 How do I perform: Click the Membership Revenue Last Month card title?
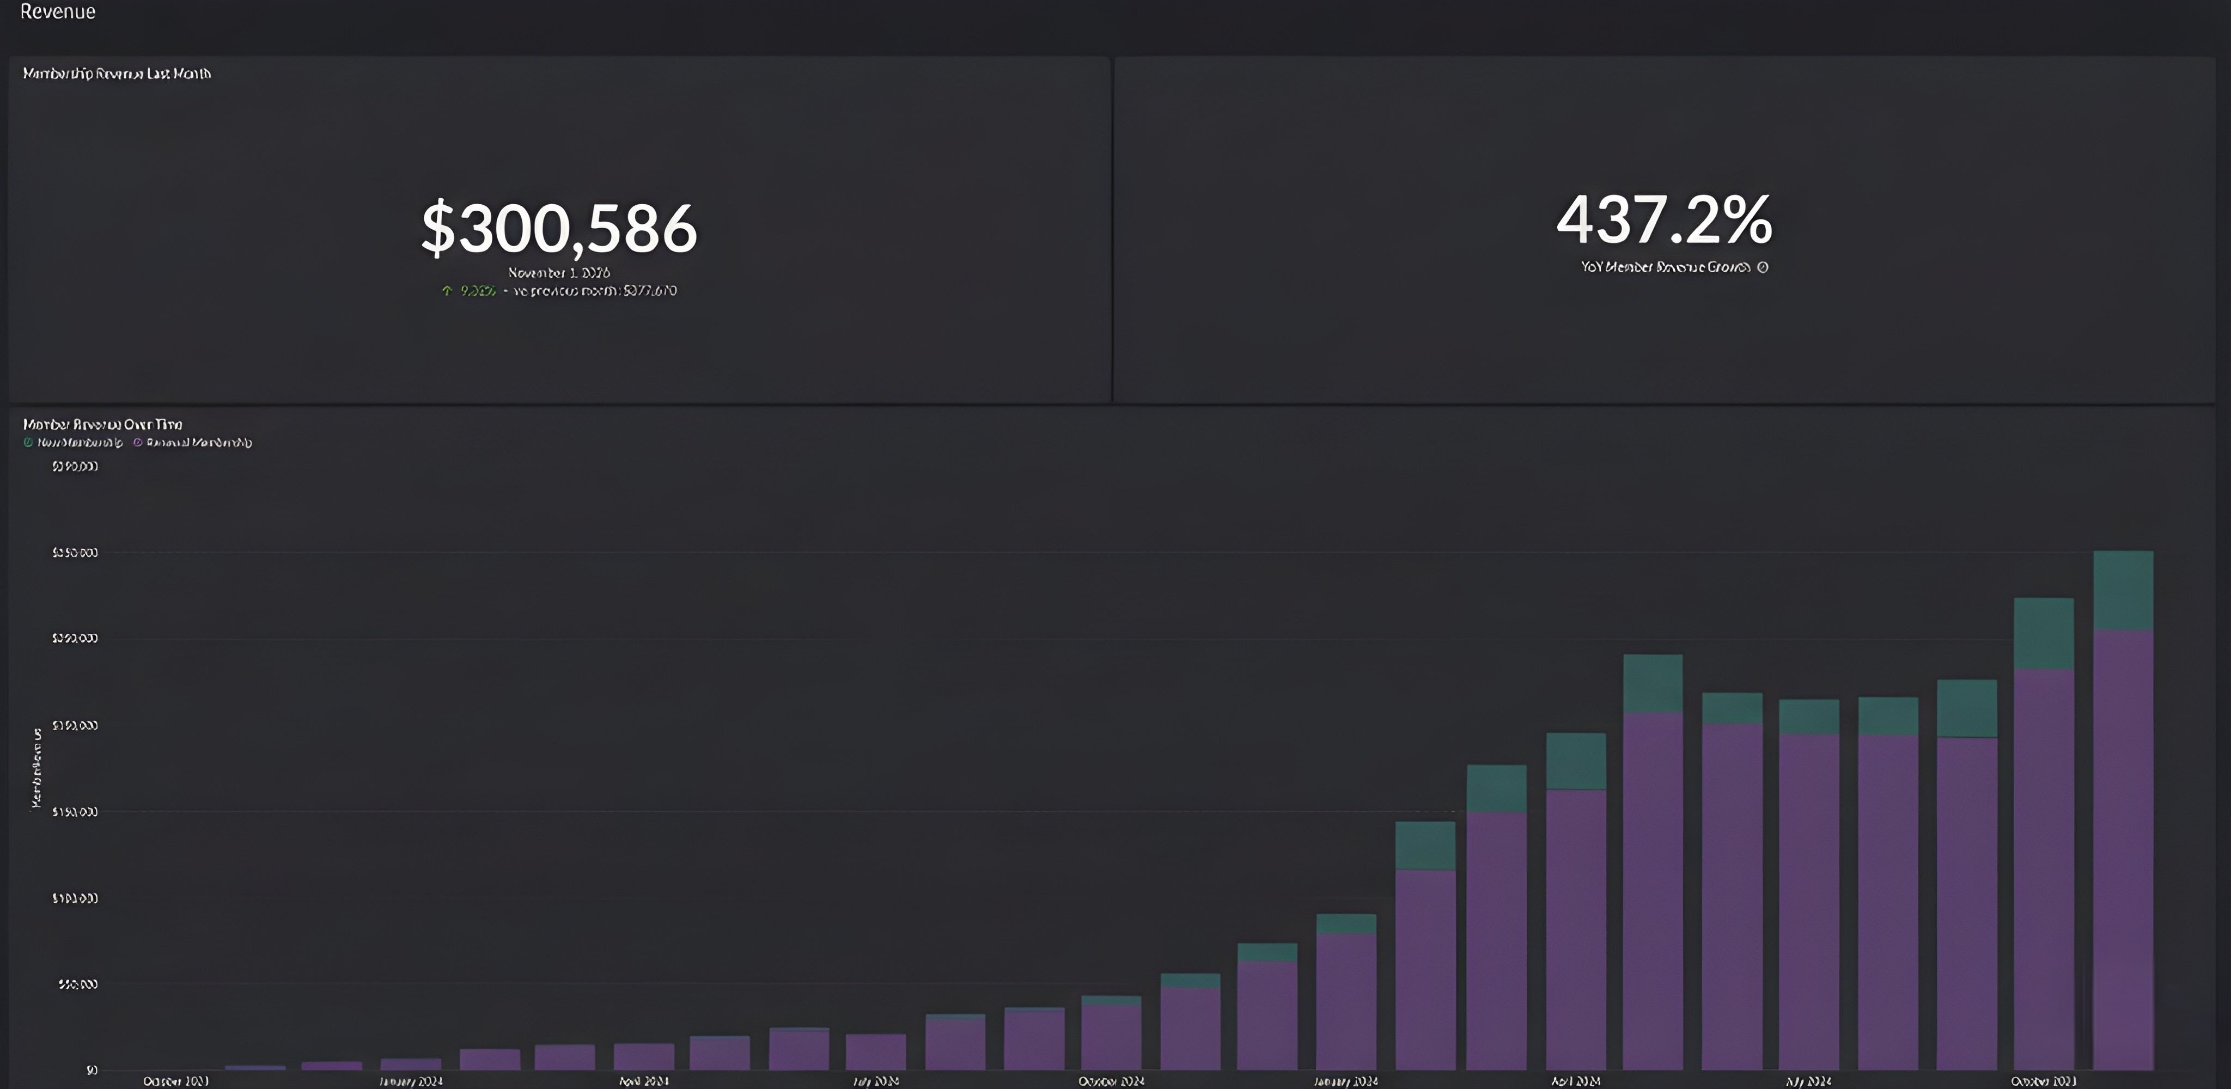click(x=116, y=74)
